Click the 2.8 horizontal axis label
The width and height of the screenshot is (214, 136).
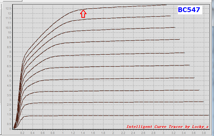coord(153,133)
